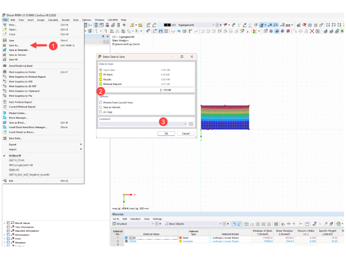This screenshot has width=346, height=259.
Task: Toggle the Deformation checkbox in navigator
Action: click(x=8, y=235)
